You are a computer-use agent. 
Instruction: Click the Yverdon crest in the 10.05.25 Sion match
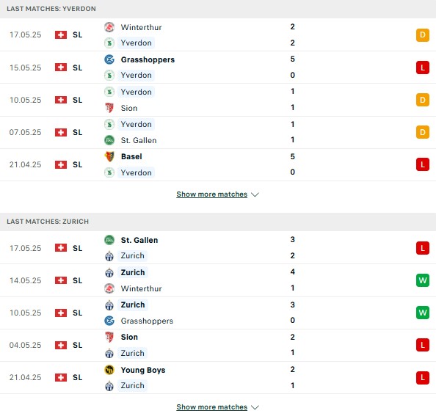point(109,92)
